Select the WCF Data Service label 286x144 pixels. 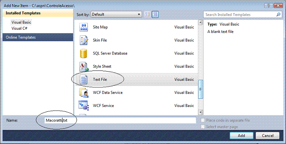click(x=108, y=93)
